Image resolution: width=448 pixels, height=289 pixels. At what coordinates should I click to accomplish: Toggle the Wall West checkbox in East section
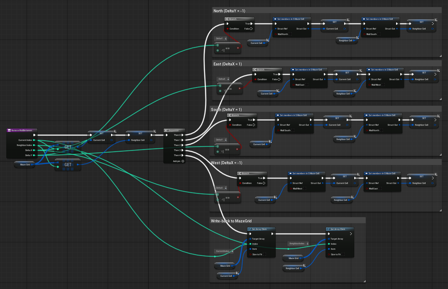(x=383, y=85)
